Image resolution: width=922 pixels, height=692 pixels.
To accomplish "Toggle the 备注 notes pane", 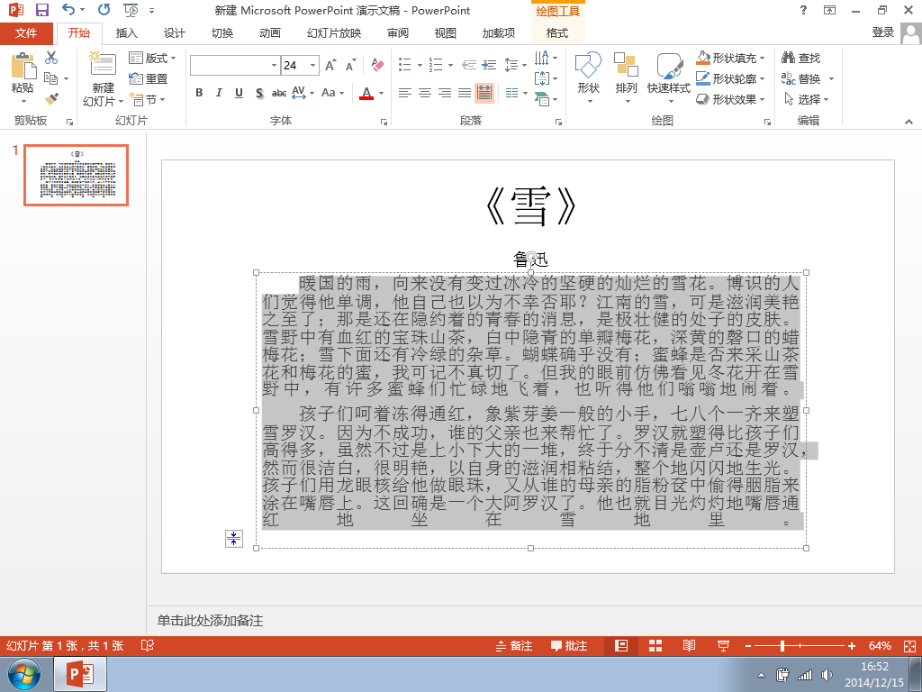I will (x=514, y=646).
